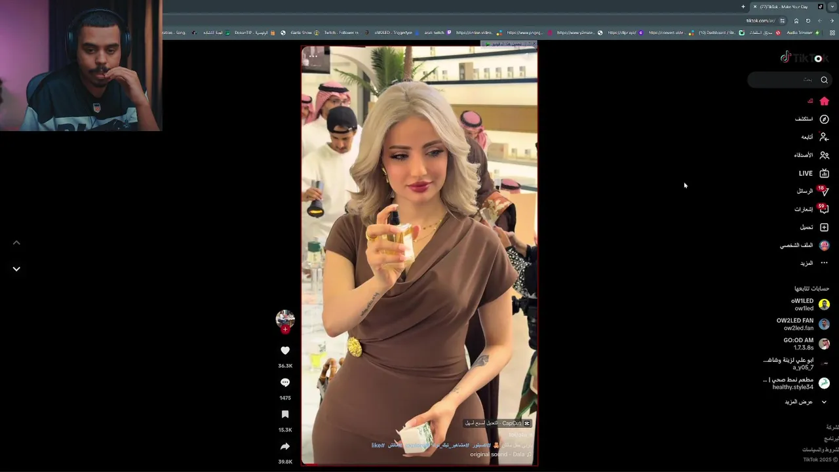Open the Friends two-people icon
This screenshot has width=839, height=472.
tap(824, 155)
